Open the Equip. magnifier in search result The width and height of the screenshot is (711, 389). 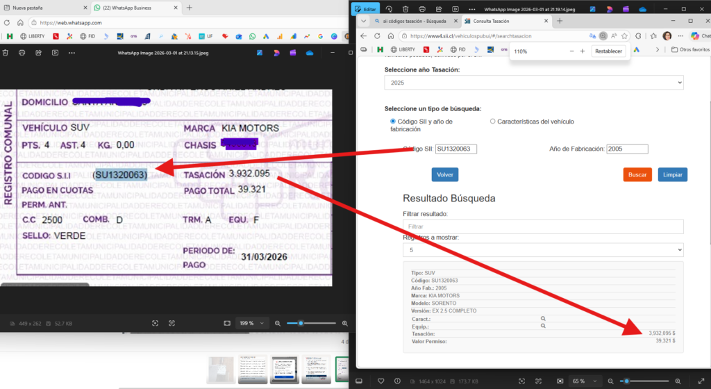pyautogui.click(x=543, y=326)
